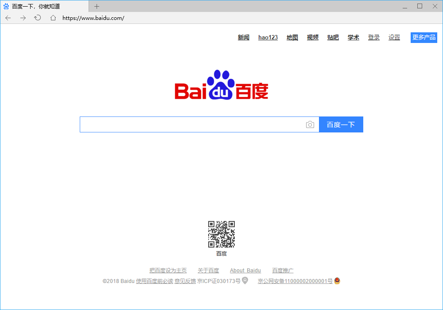Image resolution: width=443 pixels, height=310 pixels.
Task: Maximize the browser window
Action: coord(420,6)
